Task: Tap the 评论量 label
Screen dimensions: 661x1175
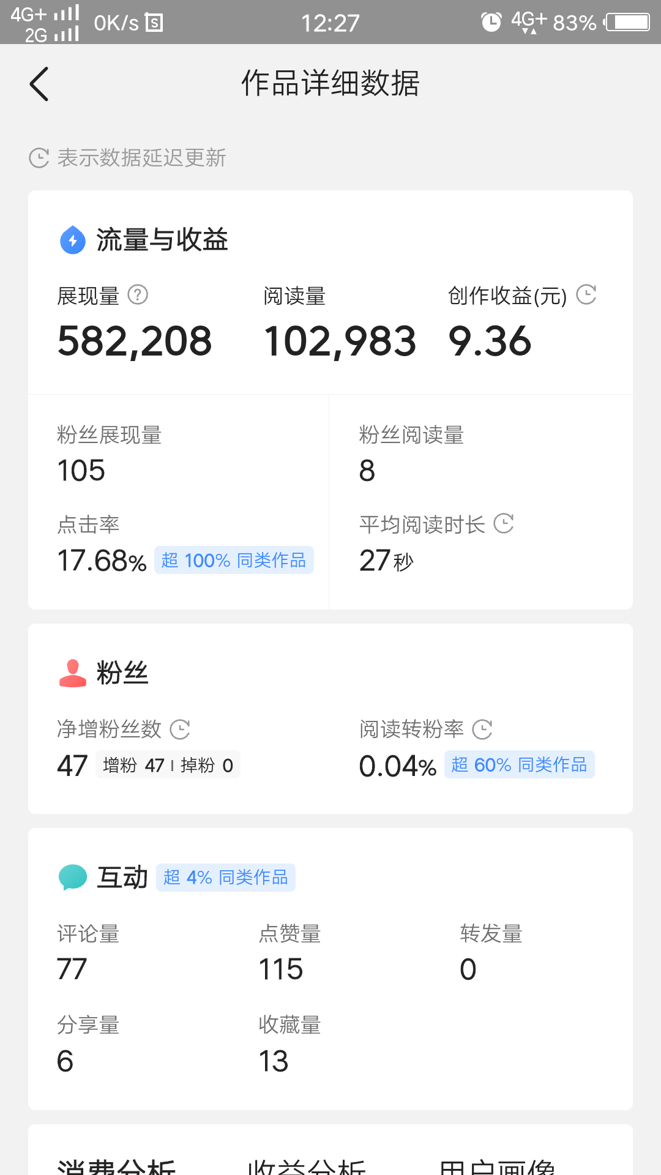Action: pyautogui.click(x=88, y=934)
